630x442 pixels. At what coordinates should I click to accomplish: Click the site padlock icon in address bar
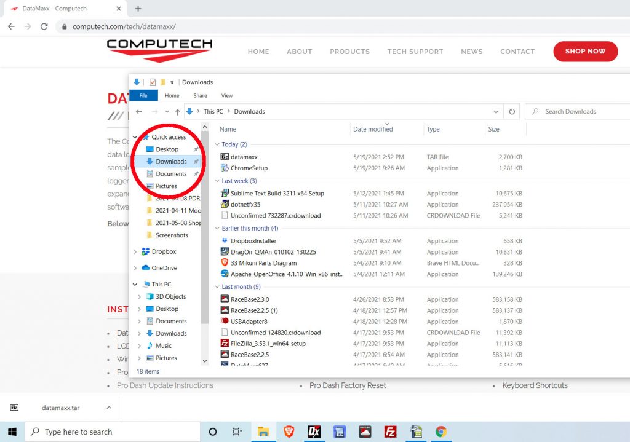pos(64,27)
